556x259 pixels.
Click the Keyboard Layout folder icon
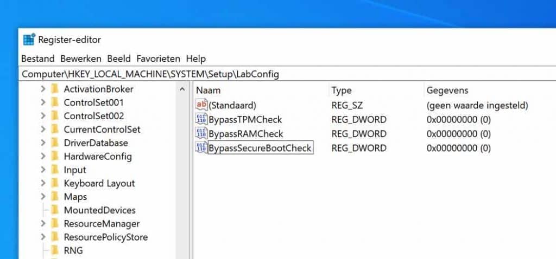click(x=55, y=183)
